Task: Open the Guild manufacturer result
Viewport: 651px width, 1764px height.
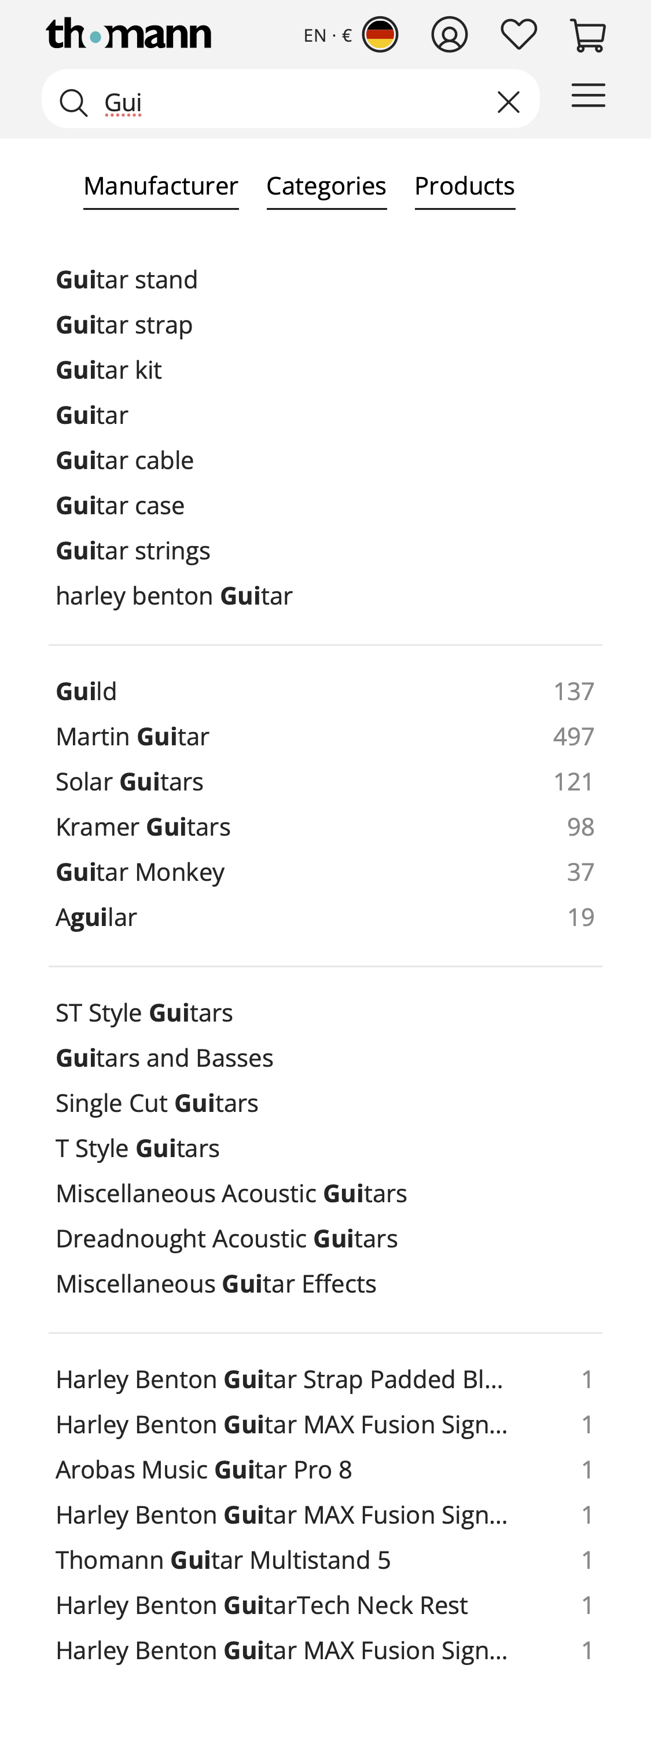Action: tap(86, 691)
